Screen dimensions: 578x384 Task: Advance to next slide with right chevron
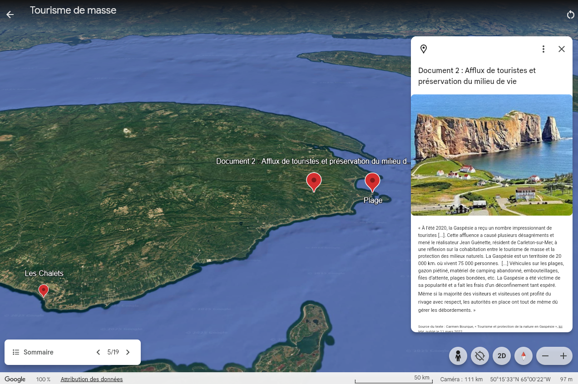128,352
